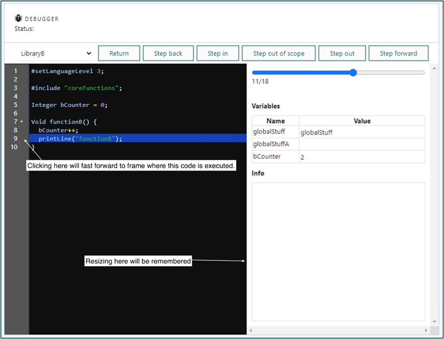This screenshot has width=444, height=339.
Task: Click the Return button
Action: point(119,53)
